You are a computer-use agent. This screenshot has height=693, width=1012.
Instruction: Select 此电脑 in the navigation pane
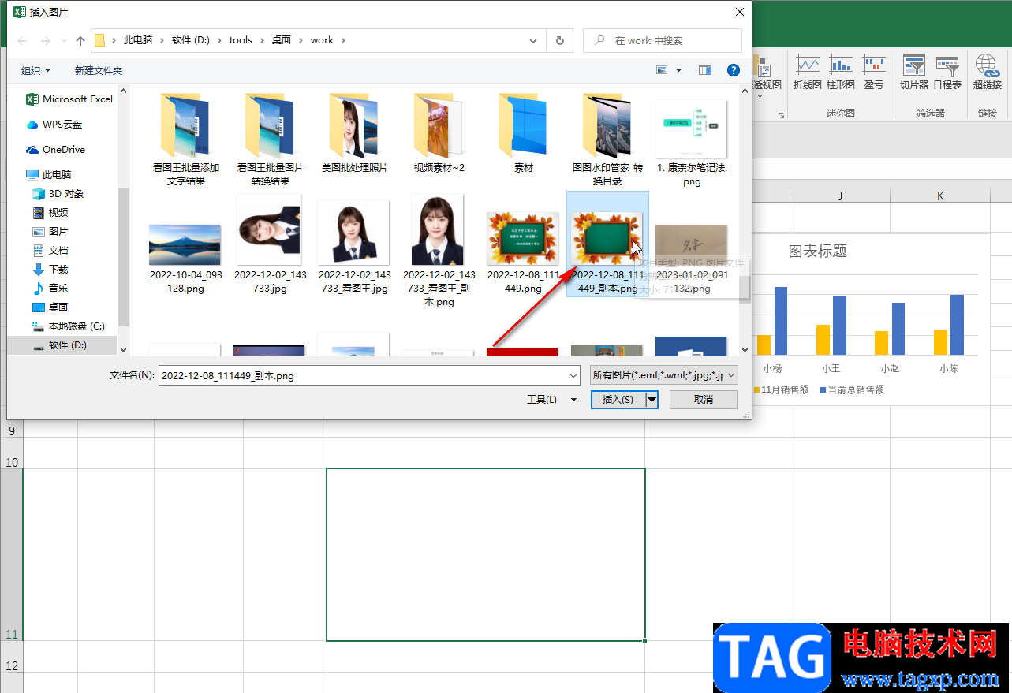pyautogui.click(x=49, y=174)
